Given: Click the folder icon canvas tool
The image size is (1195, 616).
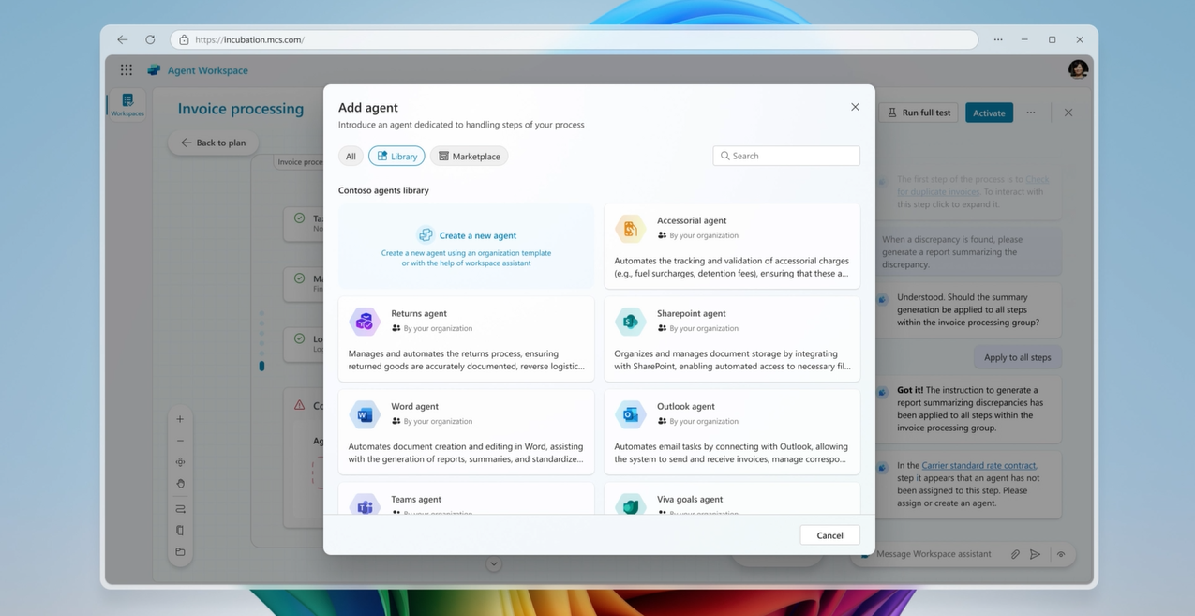Looking at the screenshot, I should click(x=180, y=552).
